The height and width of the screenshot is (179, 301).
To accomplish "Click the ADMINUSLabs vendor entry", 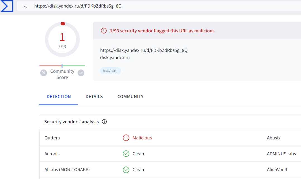I will 281,154.
